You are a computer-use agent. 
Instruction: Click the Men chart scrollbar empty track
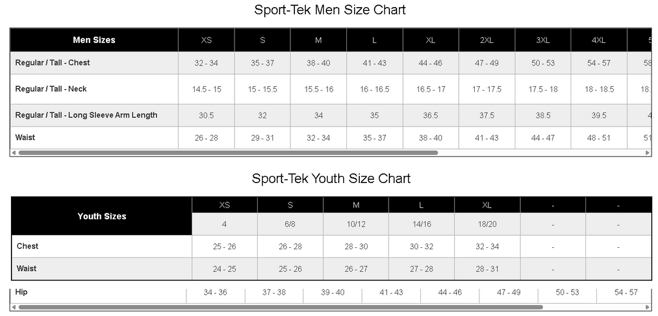540,153
